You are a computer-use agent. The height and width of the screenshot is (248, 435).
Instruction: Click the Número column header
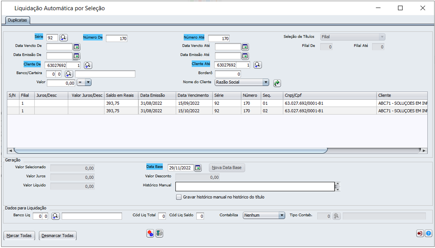(x=251, y=95)
